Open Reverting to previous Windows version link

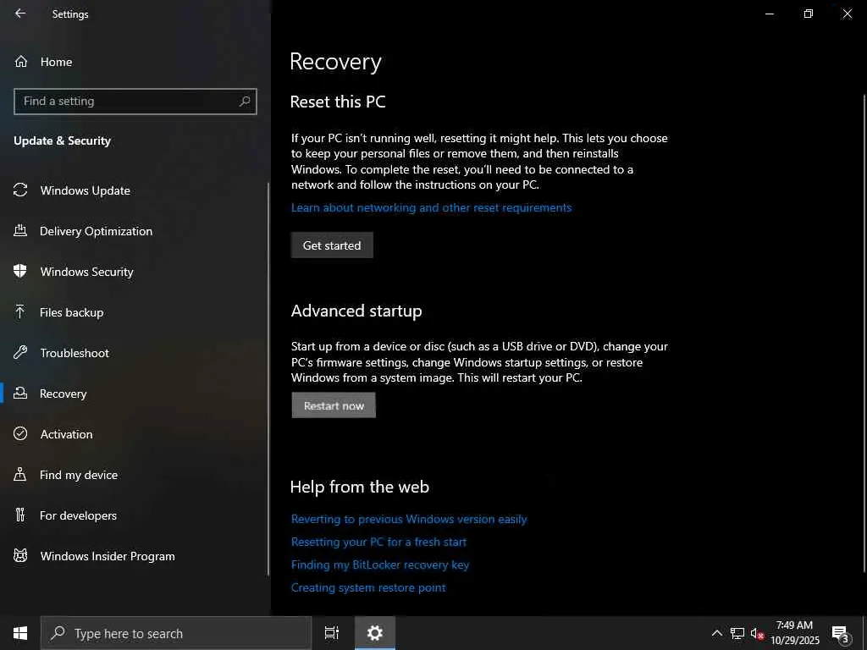(409, 519)
